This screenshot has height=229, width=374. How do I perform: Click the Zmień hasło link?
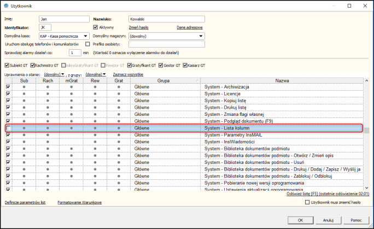(x=138, y=27)
